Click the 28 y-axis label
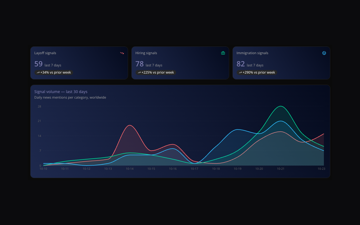 point(39,106)
